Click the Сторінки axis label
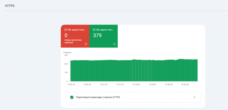This screenshot has height=110, width=228. coord(67,53)
